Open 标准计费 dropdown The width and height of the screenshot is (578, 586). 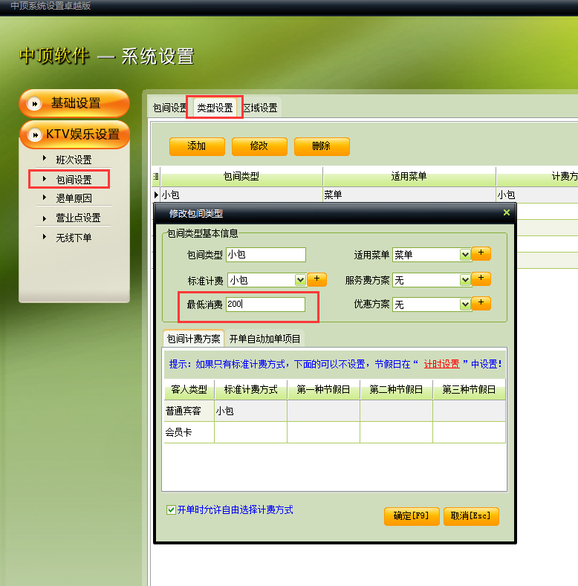point(300,280)
